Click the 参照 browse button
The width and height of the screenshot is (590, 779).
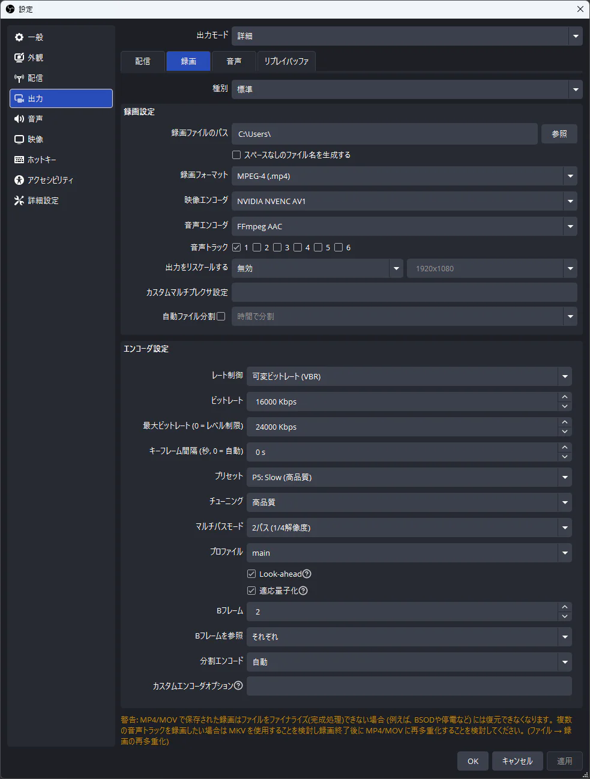point(559,134)
